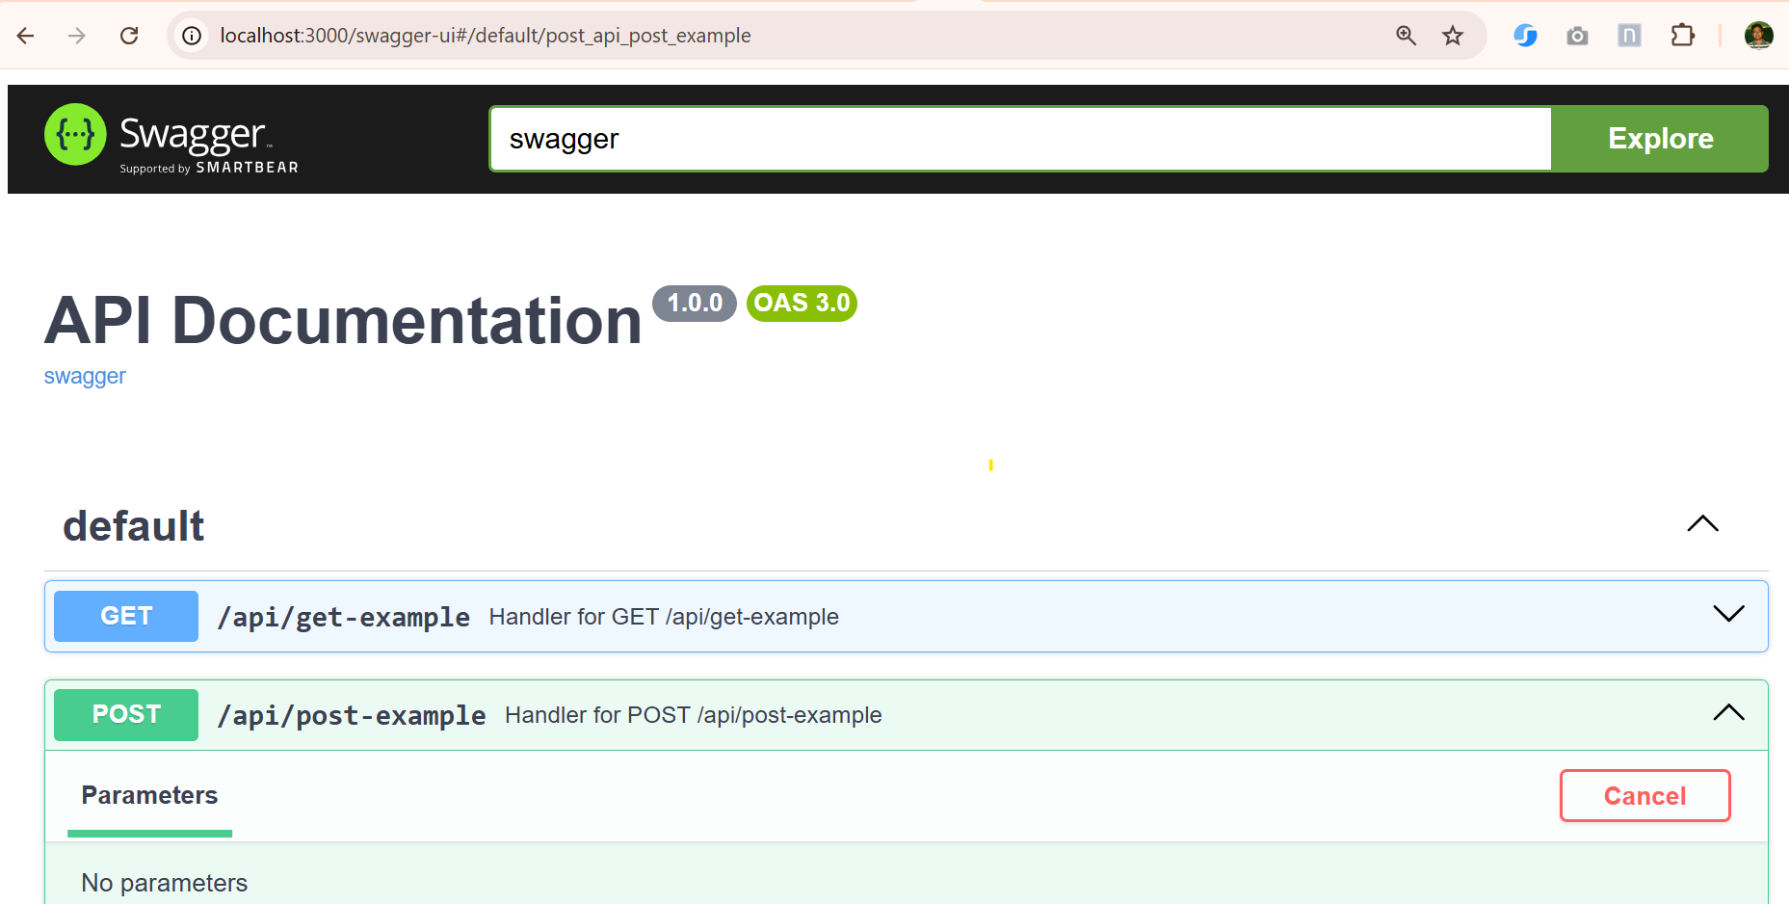Click the site info icon beside the URL
1789x904 pixels.
[192, 35]
